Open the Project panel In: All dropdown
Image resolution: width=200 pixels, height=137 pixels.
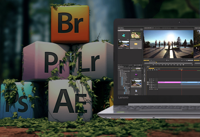pyautogui.click(x=138, y=31)
